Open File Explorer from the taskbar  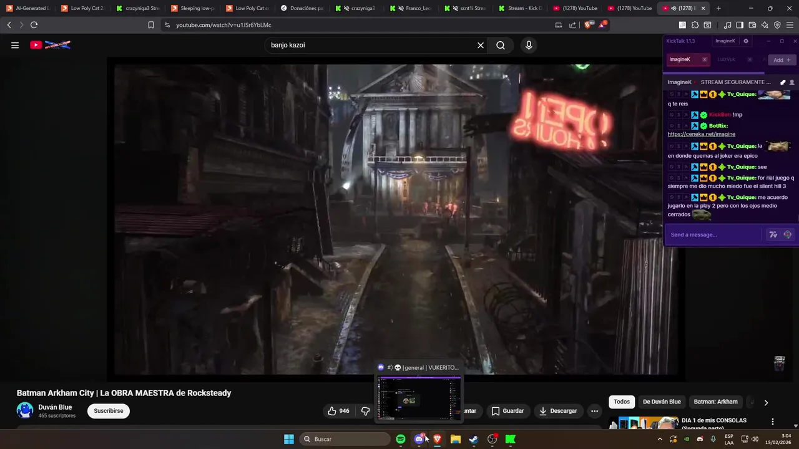[x=456, y=439]
